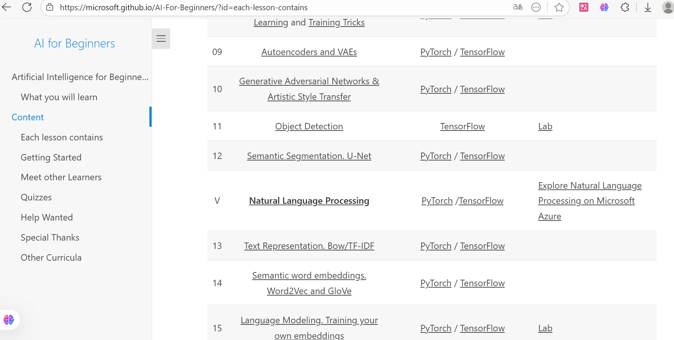Add page to favorites with star icon

coord(559,7)
